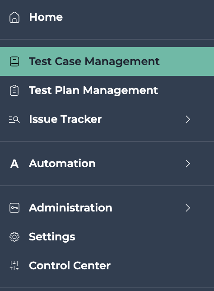Open the Automation menu label
214x291 pixels.
point(62,164)
